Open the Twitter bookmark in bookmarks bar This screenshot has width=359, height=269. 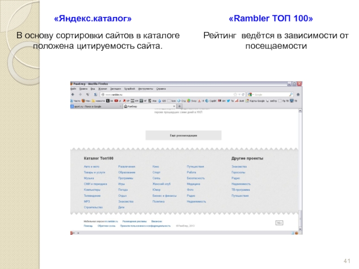(x=230, y=100)
